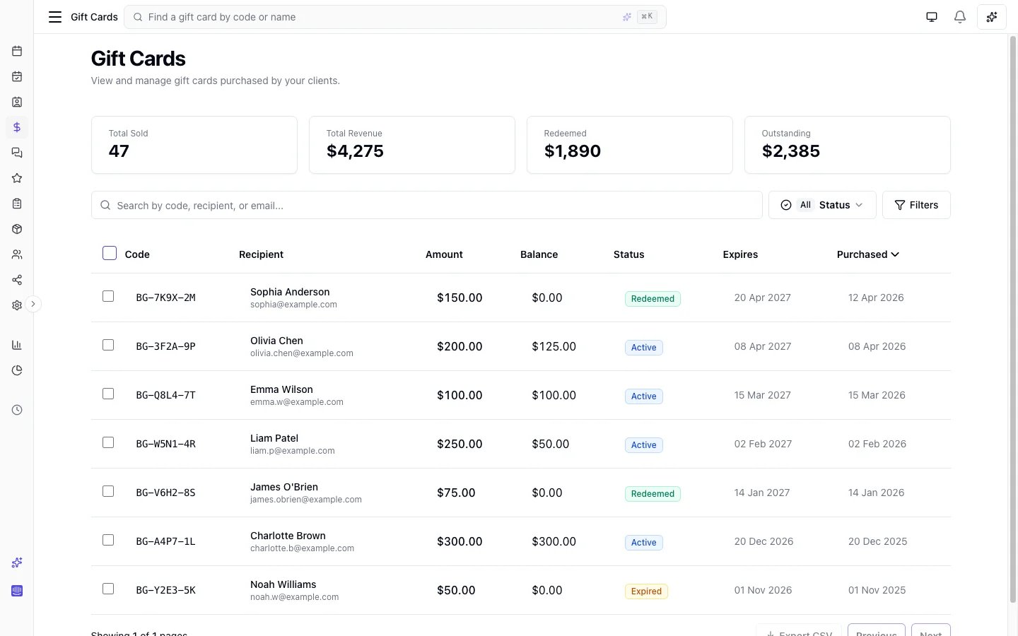Viewport: 1018px width, 636px height.
Task: Click the ⌘K shortcut badge
Action: [647, 16]
